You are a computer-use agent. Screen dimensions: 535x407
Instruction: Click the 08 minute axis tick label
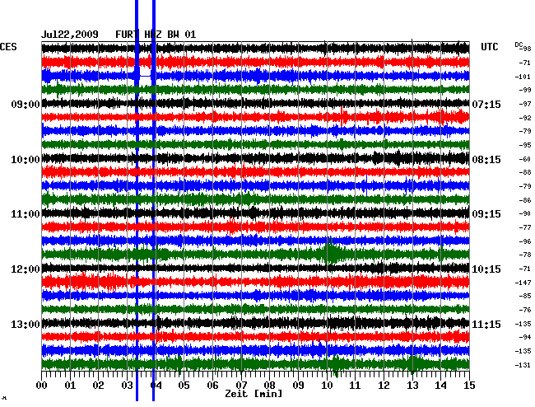point(269,386)
